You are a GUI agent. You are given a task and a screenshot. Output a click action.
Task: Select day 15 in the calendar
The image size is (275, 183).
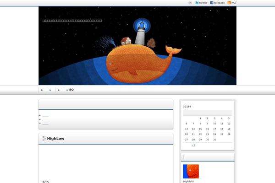[200, 129]
